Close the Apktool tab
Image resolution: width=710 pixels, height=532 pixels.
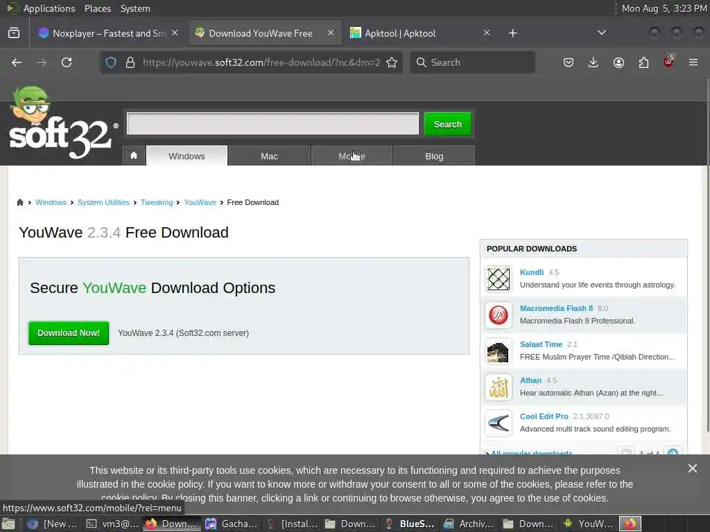486,33
